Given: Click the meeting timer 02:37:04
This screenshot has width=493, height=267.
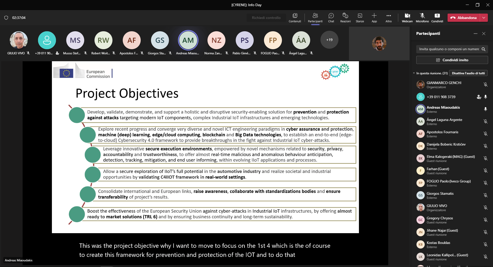Looking at the screenshot, I should pos(19,18).
